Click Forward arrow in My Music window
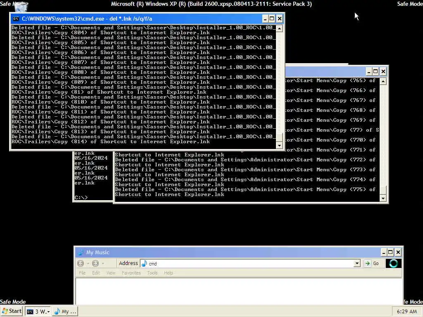The height and width of the screenshot is (317, 423). 95,263
